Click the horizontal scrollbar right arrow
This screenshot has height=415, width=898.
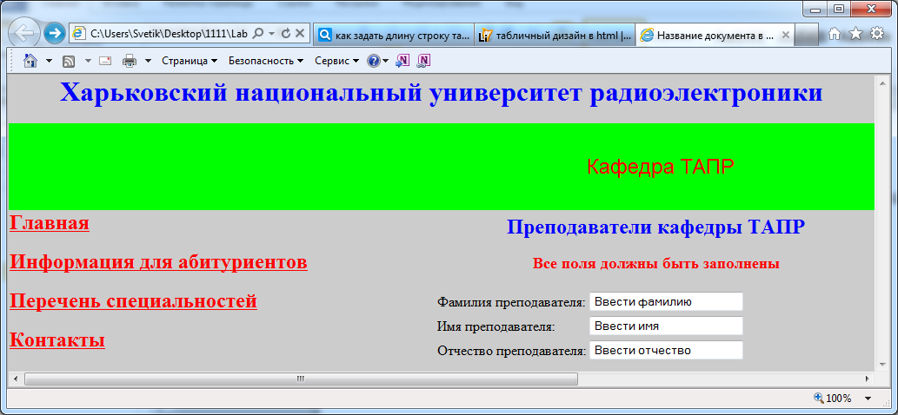[x=868, y=379]
